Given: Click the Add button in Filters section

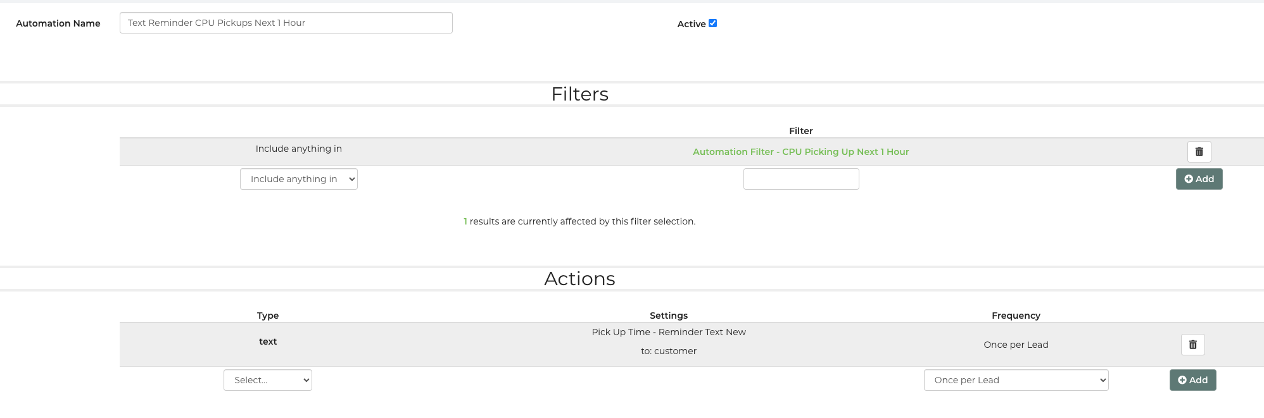Looking at the screenshot, I should tap(1199, 179).
